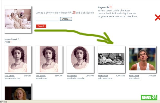Click Find Similar under the 1200x546 image
The image size is (160, 103).
pos(103,76)
